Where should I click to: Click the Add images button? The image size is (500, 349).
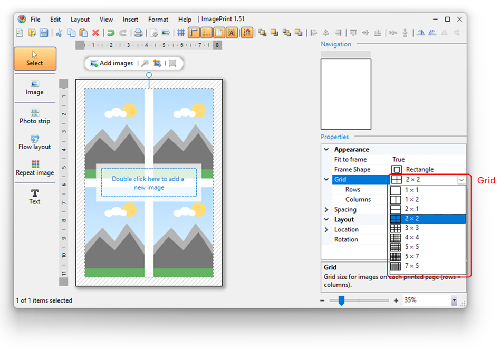pyautogui.click(x=111, y=63)
